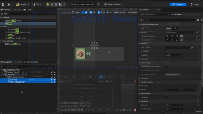Collapse the WB_ResourceHUD root node
This screenshot has width=203, height=114.
pos(1,70)
